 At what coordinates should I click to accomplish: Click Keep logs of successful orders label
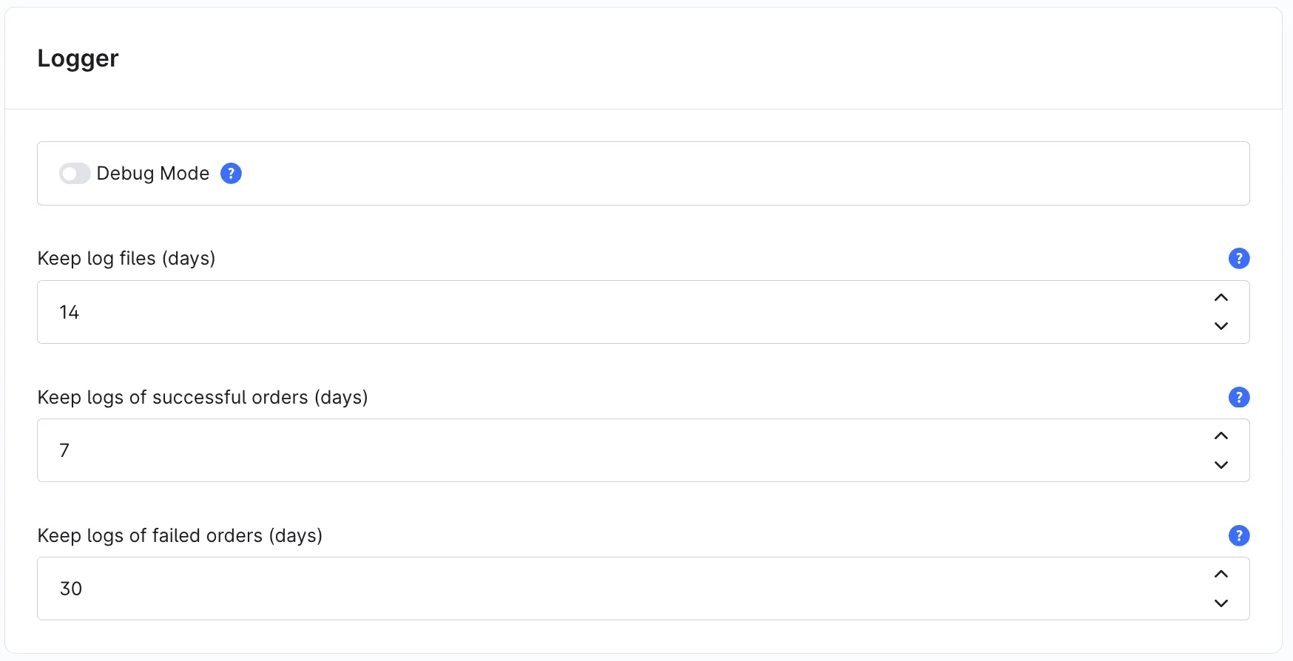[x=203, y=397]
